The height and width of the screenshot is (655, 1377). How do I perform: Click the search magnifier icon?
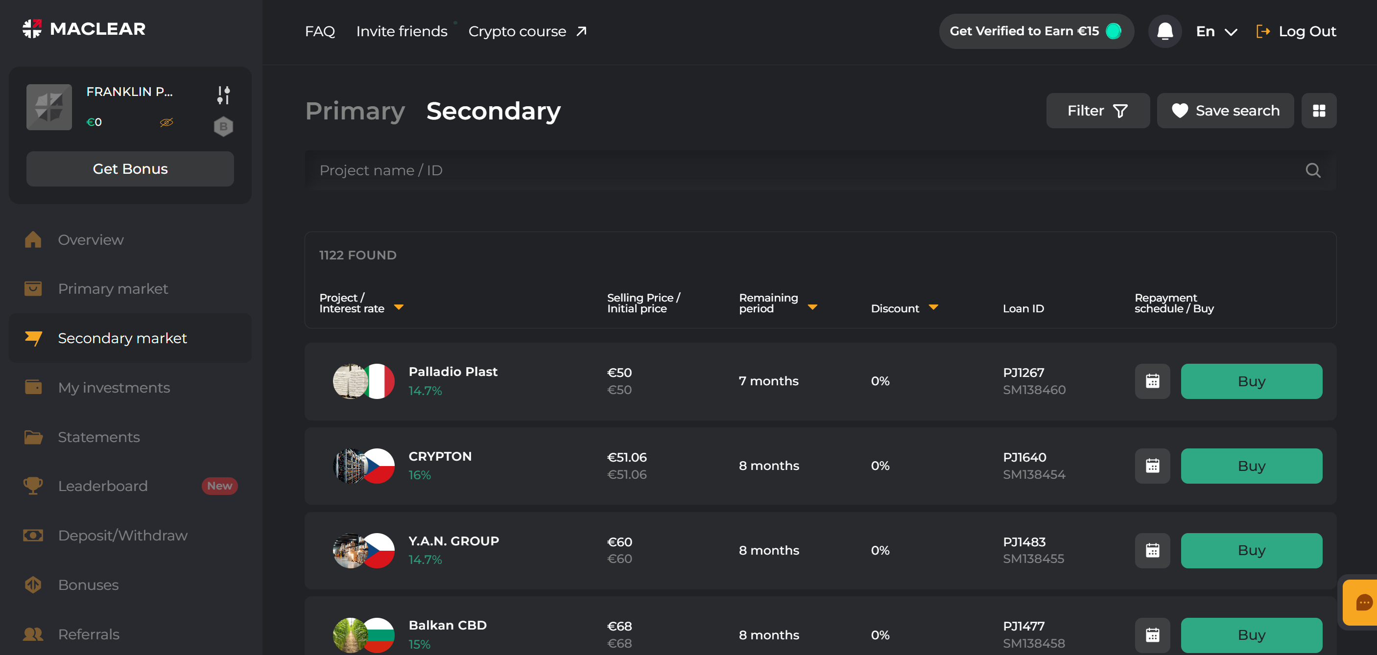(1313, 170)
